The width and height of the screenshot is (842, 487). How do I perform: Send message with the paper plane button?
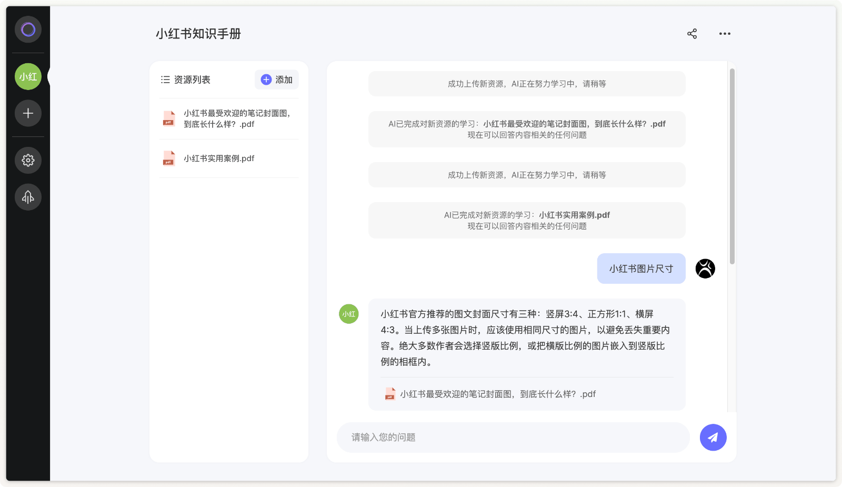tap(713, 438)
